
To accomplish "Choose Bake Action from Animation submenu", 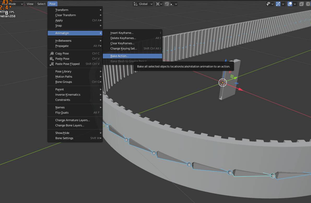I will point(119,56).
